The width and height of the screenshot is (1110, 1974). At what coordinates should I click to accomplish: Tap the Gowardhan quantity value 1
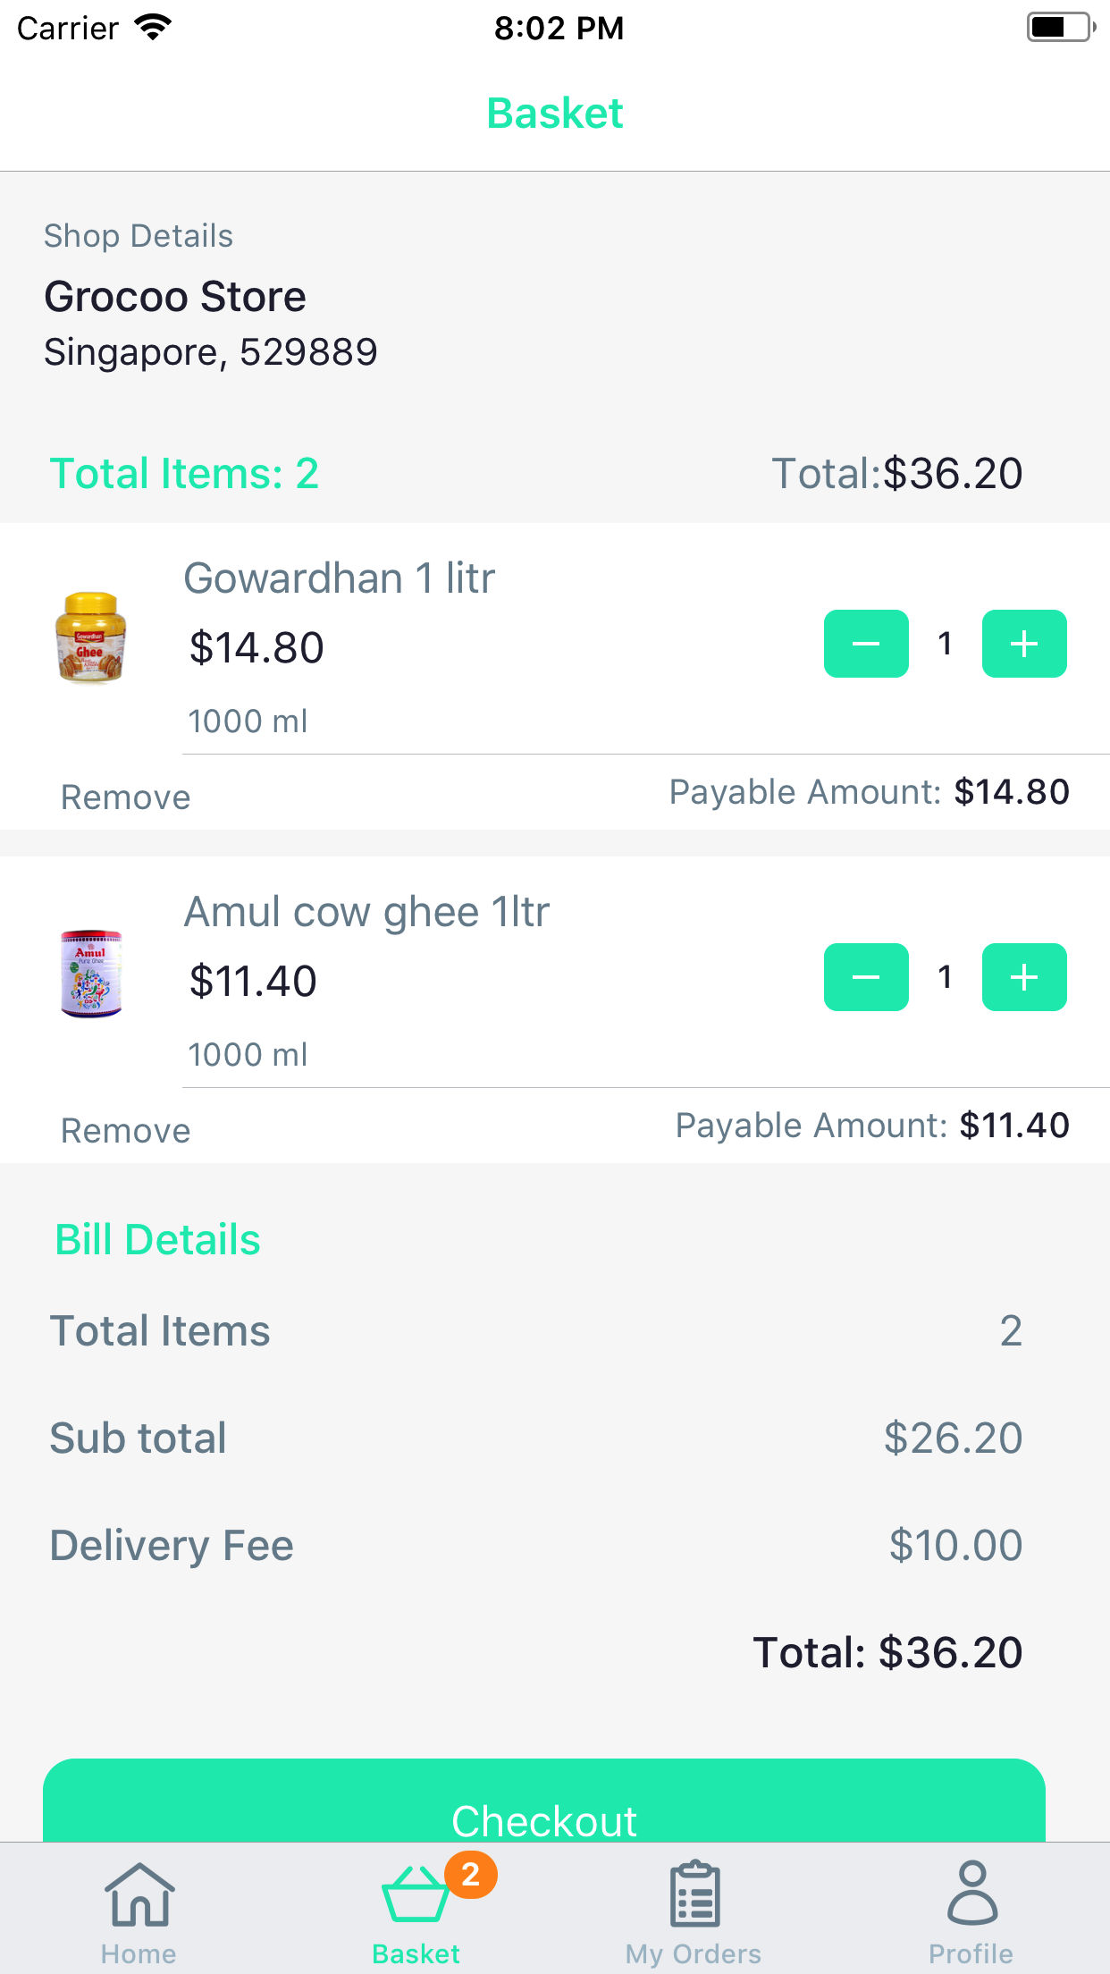(x=945, y=644)
